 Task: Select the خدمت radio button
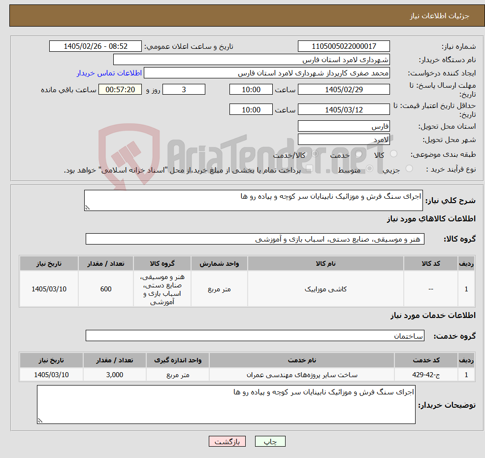click(359, 154)
